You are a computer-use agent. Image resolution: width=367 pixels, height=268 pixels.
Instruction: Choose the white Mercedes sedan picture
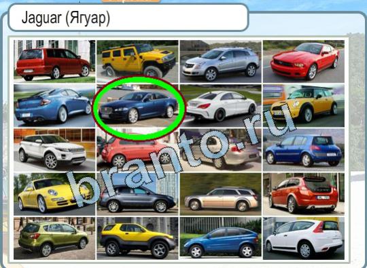pyautogui.click(x=220, y=106)
